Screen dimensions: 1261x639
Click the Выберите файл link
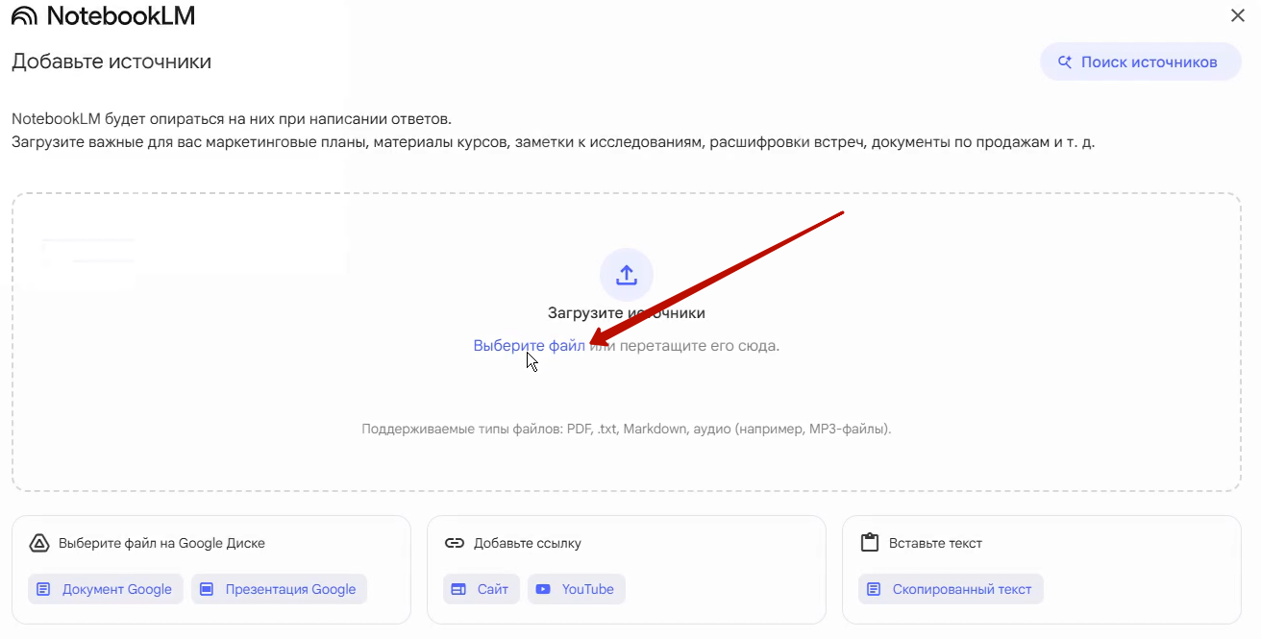(529, 345)
